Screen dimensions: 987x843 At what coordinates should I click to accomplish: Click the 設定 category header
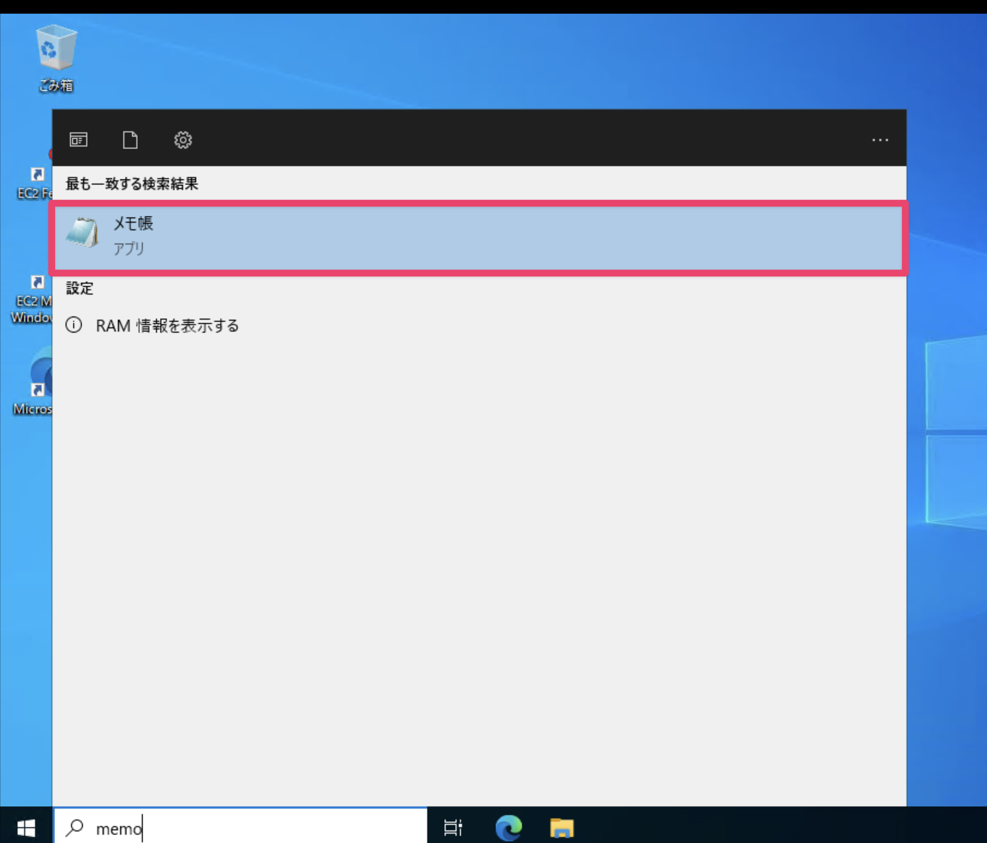(80, 288)
